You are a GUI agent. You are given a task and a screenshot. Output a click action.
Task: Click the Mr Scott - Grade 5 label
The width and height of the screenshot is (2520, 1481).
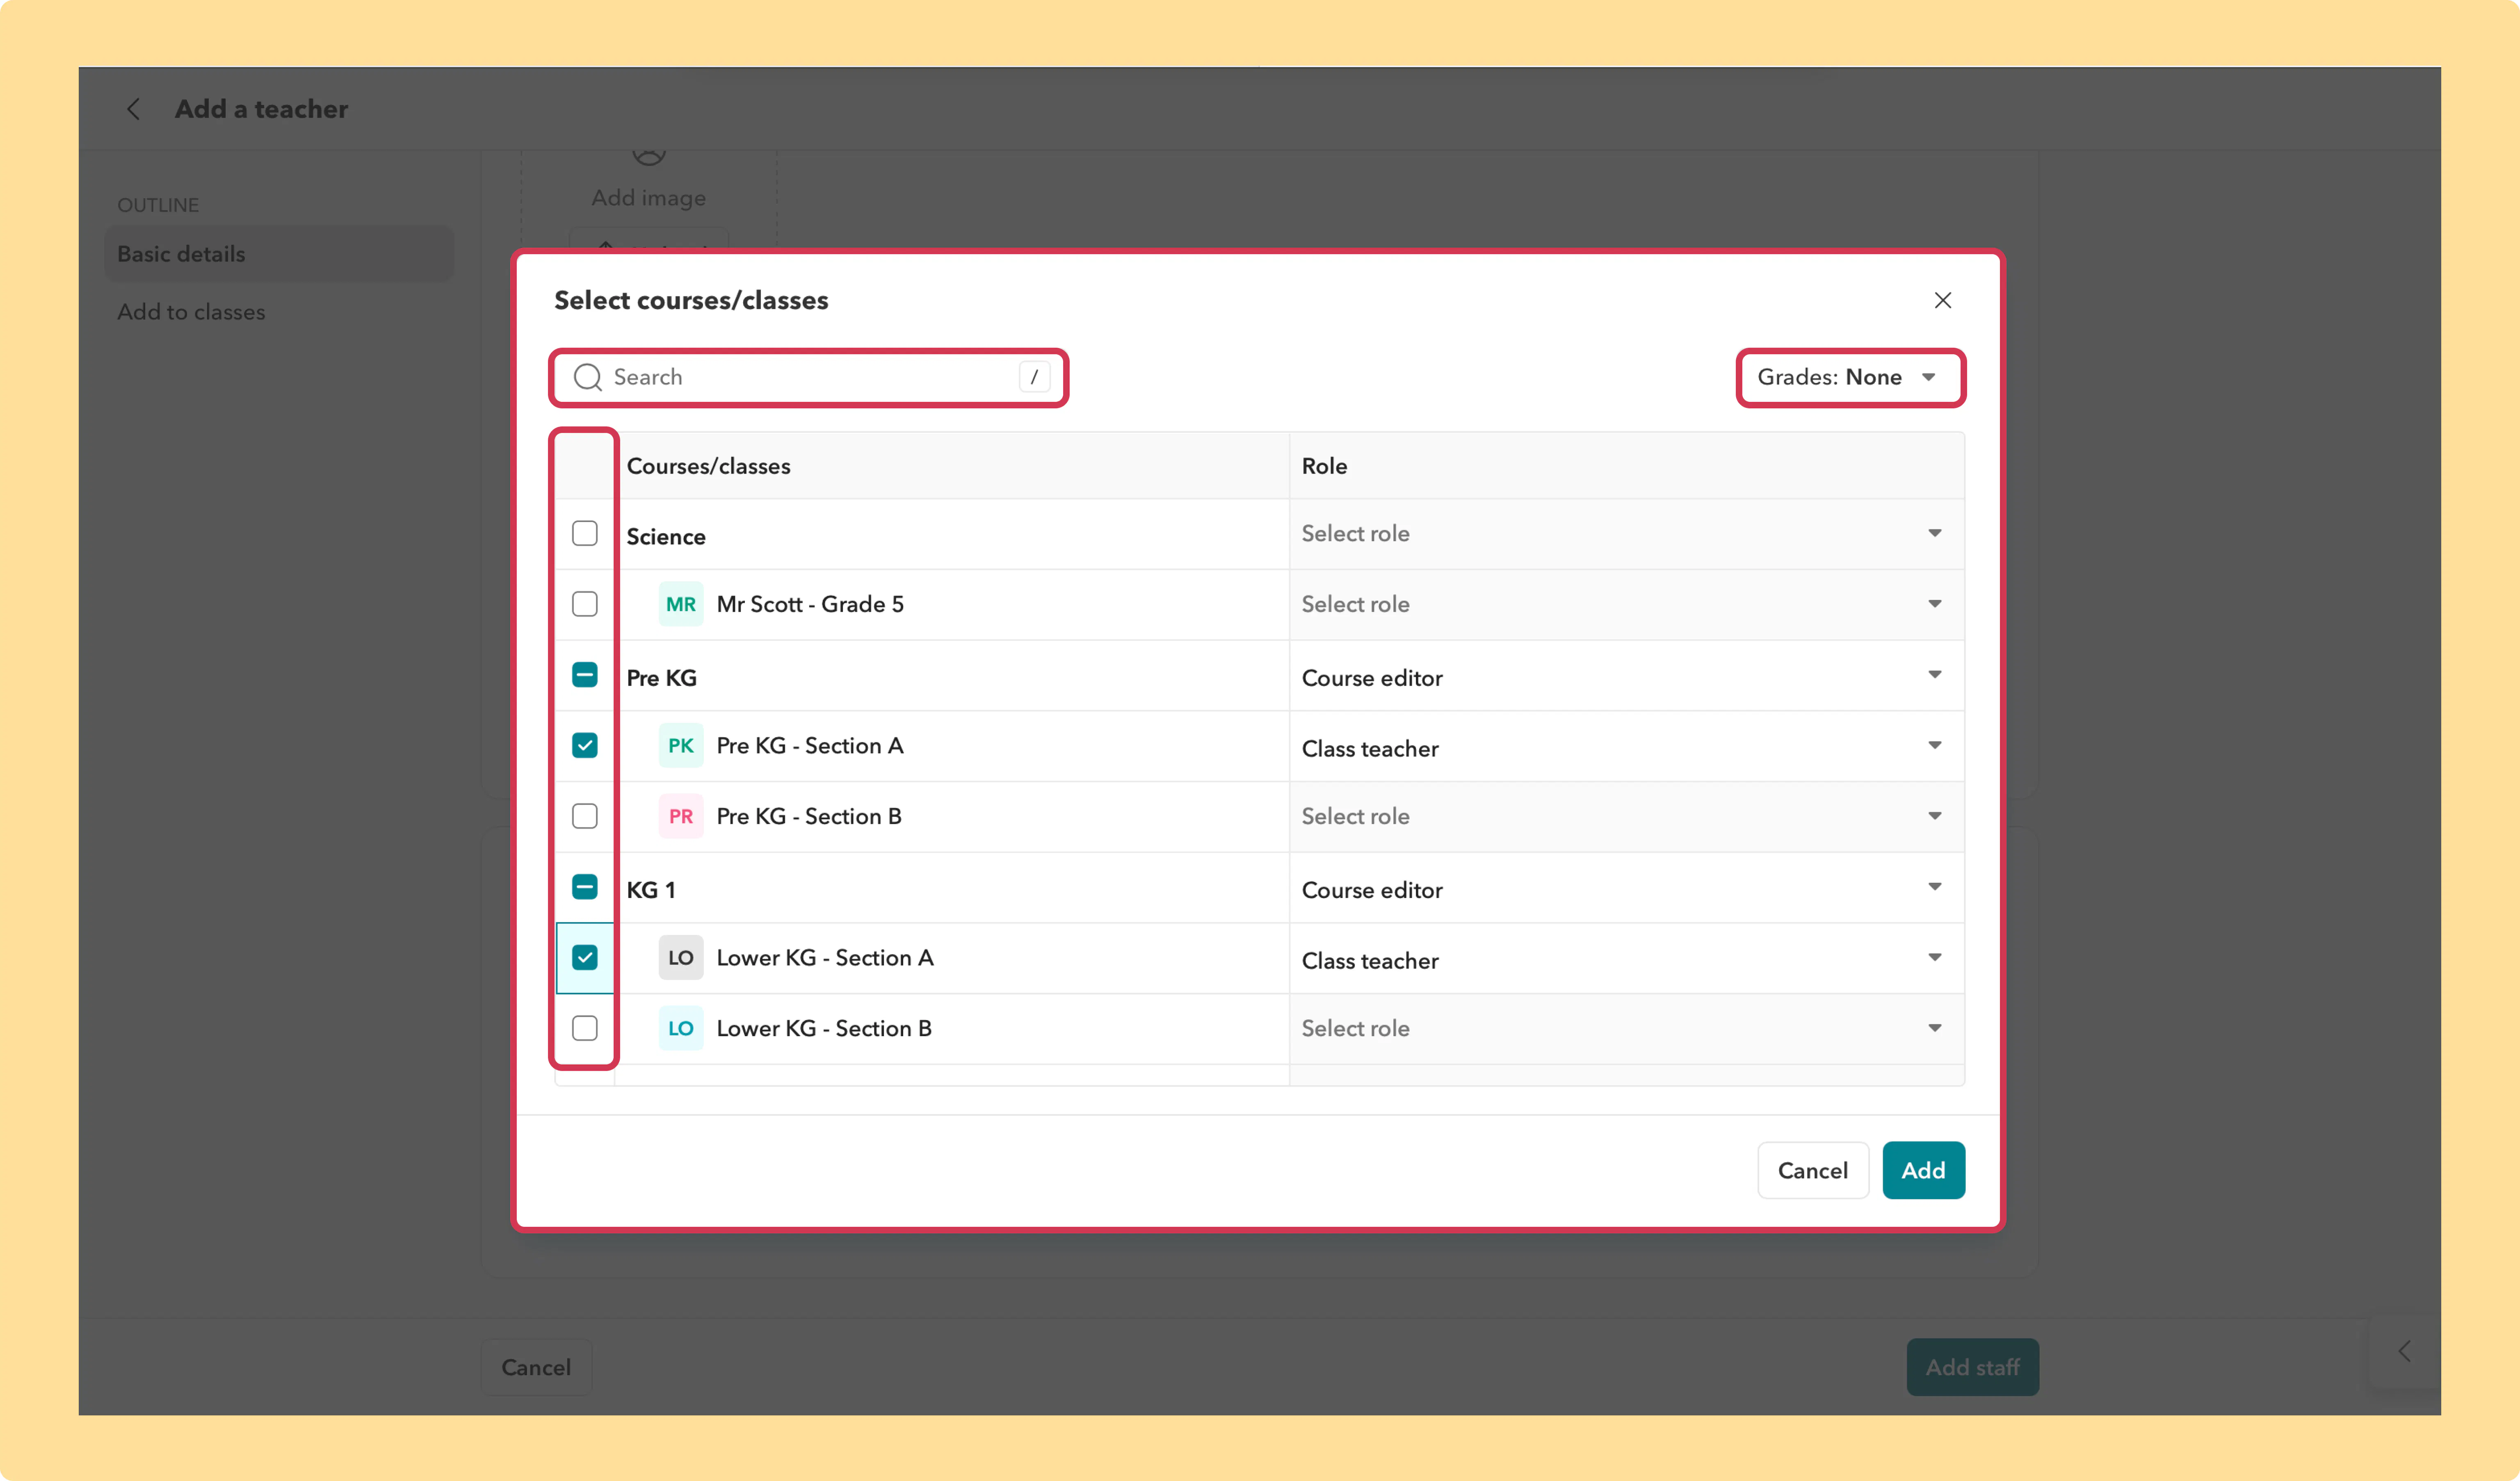click(x=810, y=604)
